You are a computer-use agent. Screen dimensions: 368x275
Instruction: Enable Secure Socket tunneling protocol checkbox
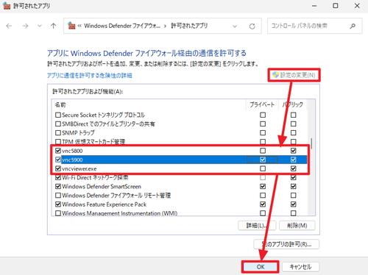pos(58,115)
